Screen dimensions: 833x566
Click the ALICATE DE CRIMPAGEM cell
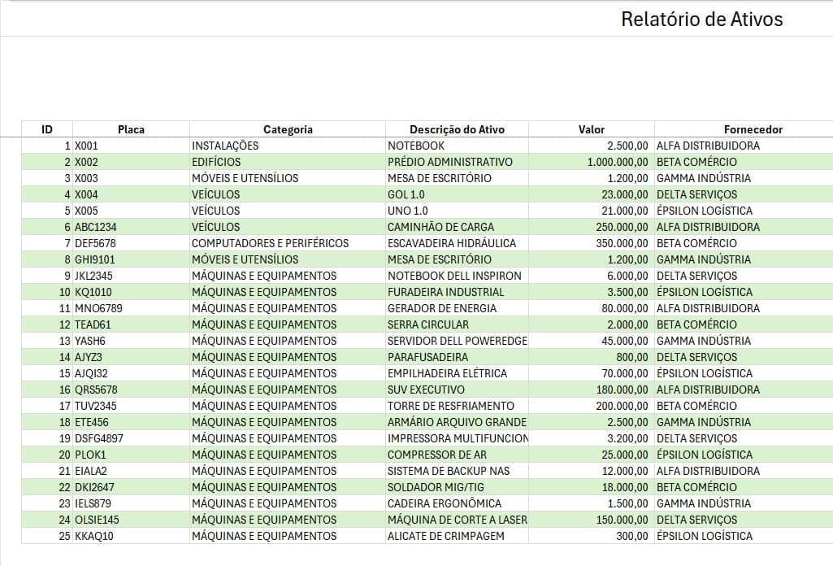pos(457,536)
